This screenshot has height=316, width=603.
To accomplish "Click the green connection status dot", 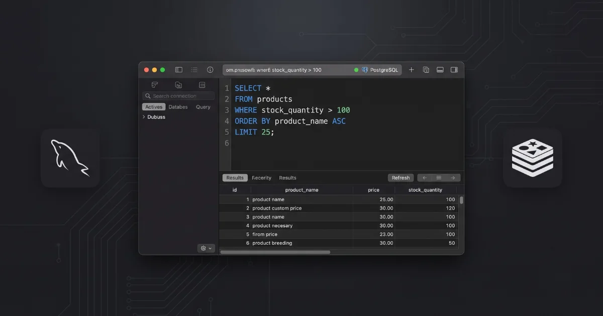I will 356,70.
